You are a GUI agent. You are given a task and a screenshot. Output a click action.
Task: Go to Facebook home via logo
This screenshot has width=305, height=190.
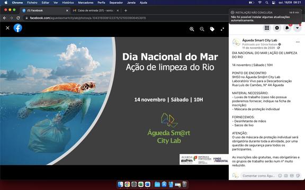(x=17, y=28)
